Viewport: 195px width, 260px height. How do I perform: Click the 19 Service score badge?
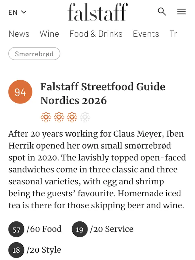tap(80, 229)
